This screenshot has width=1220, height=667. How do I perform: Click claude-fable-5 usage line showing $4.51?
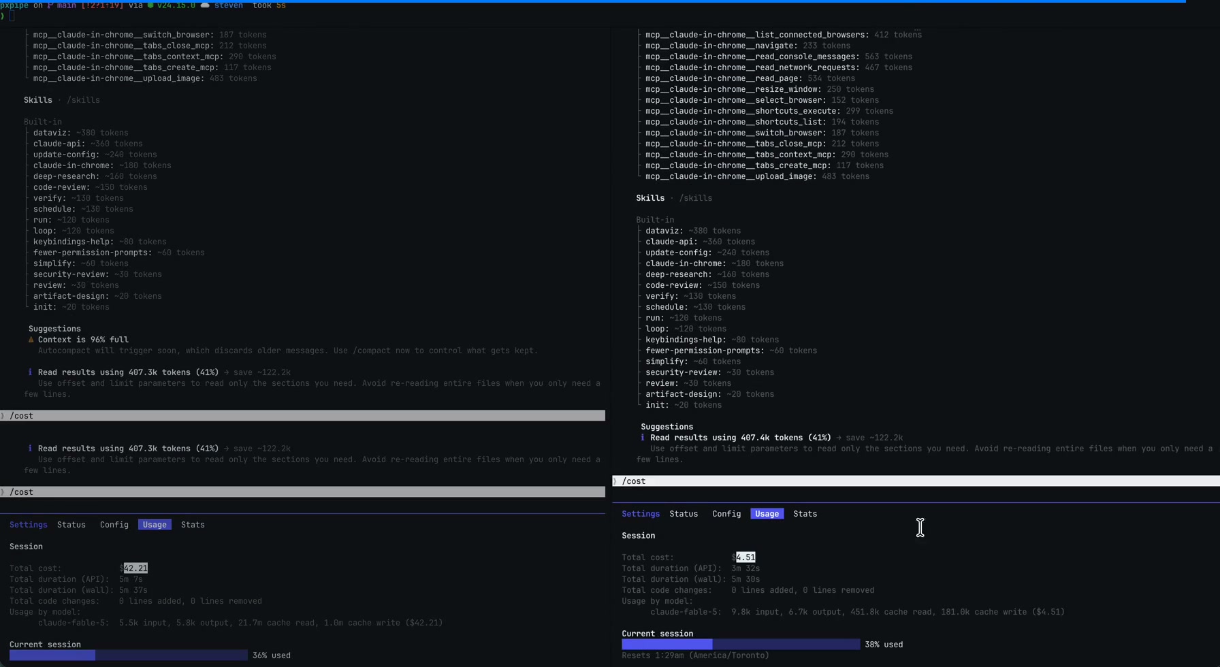[x=857, y=612]
